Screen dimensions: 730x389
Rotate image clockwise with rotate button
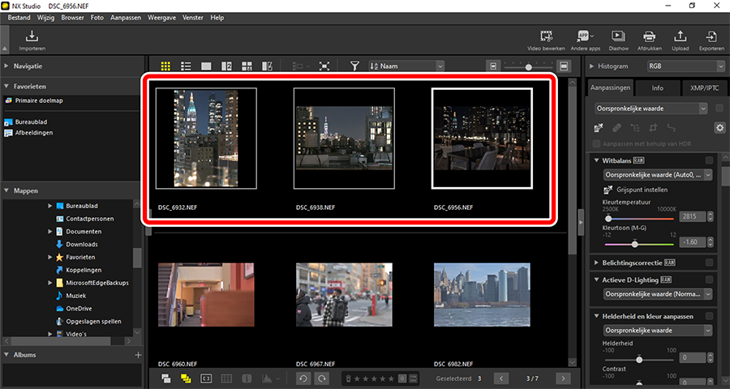coord(322,378)
